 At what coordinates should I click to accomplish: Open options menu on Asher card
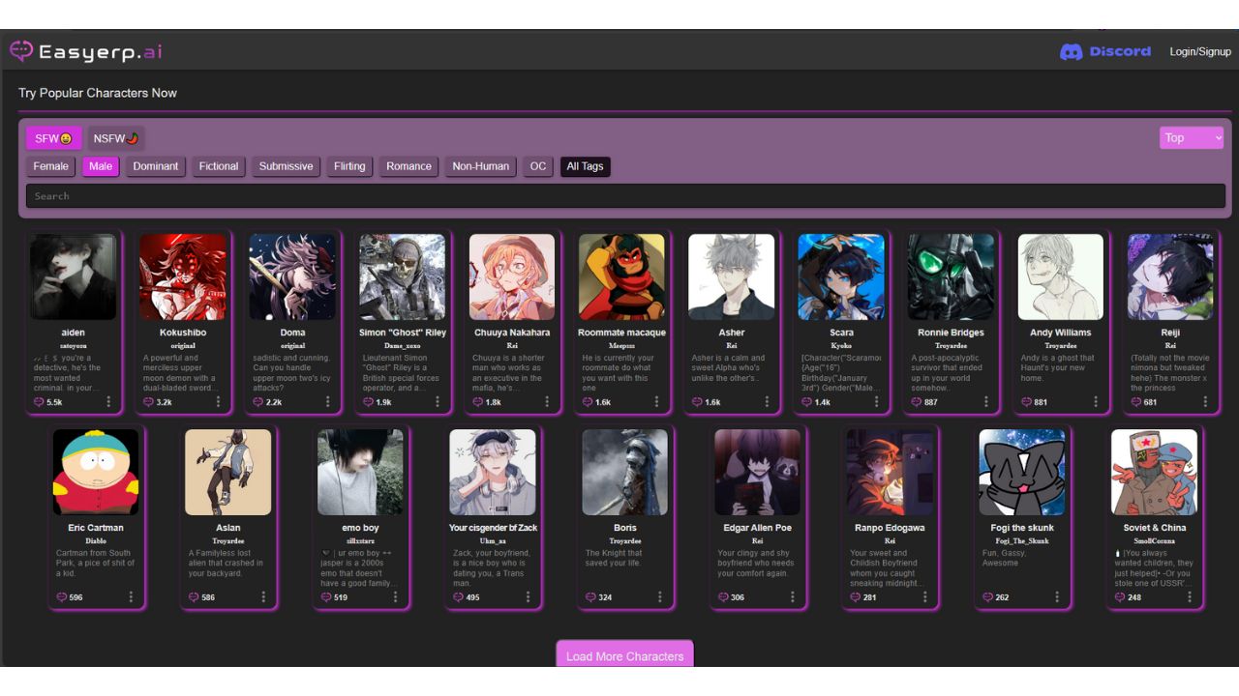coord(767,402)
